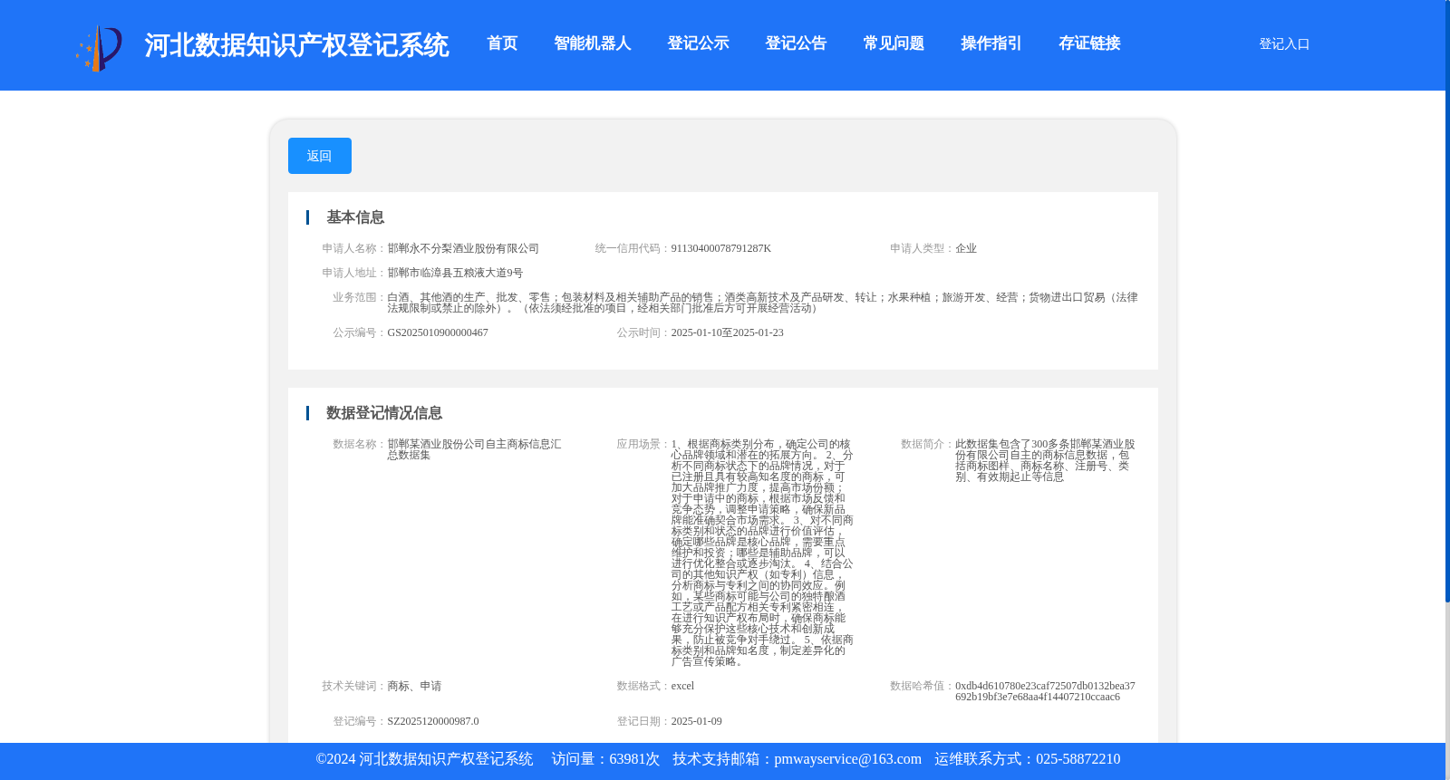The height and width of the screenshot is (780, 1450).
Task: Select credit code 91130400078791287K
Action: tap(721, 248)
